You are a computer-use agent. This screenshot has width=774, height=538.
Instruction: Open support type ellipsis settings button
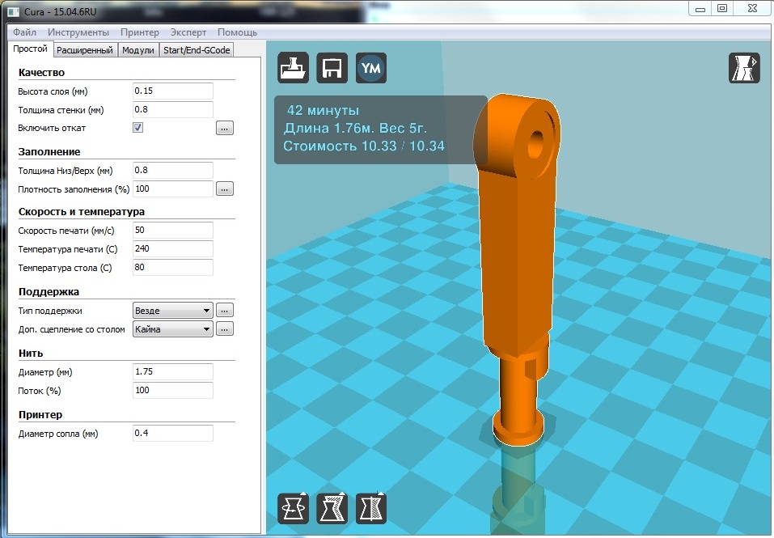coord(225,311)
